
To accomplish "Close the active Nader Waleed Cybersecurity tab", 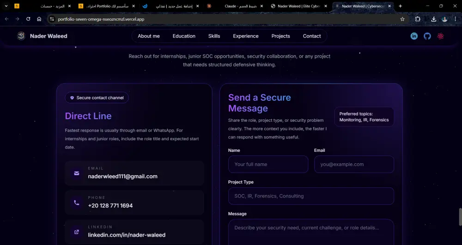I will click(389, 6).
